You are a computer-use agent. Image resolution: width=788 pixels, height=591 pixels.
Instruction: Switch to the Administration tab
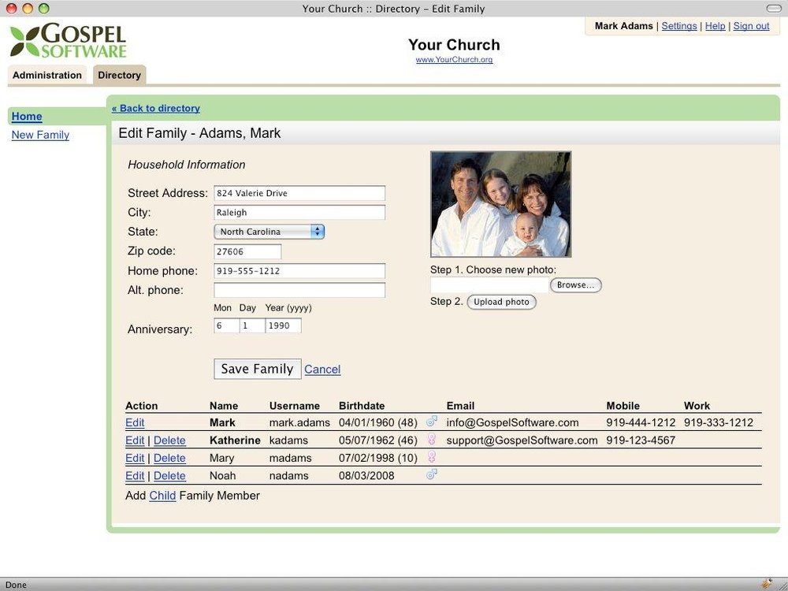click(47, 75)
